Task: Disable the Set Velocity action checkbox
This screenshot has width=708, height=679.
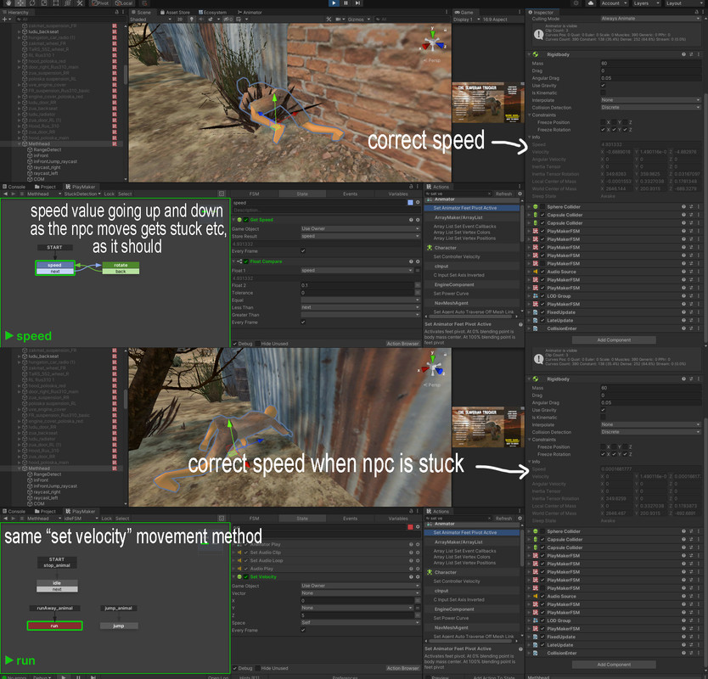Action: (x=246, y=577)
